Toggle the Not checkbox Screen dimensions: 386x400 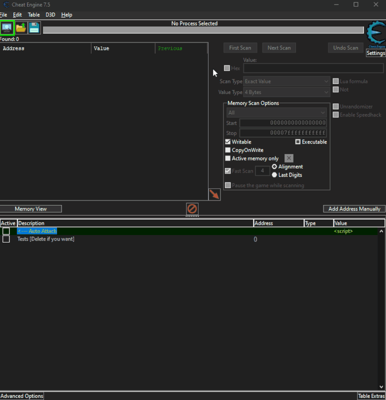tap(335, 89)
